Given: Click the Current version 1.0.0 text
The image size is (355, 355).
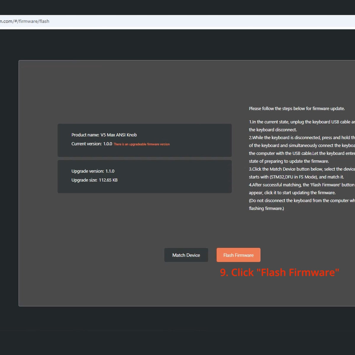Looking at the screenshot, I should tap(92, 144).
